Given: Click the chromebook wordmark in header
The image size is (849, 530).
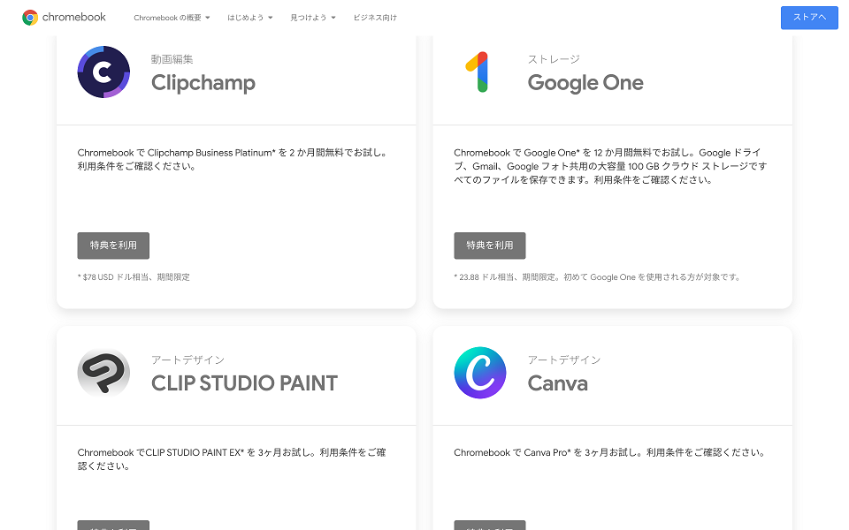Looking at the screenshot, I should point(74,18).
